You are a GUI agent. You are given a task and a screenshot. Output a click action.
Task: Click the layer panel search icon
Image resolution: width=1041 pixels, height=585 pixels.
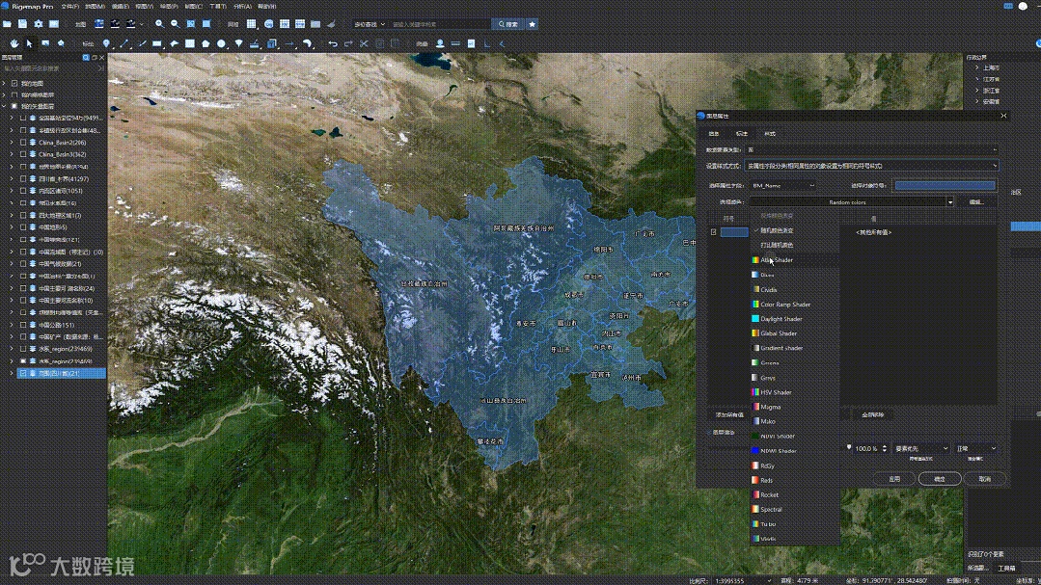(x=86, y=58)
